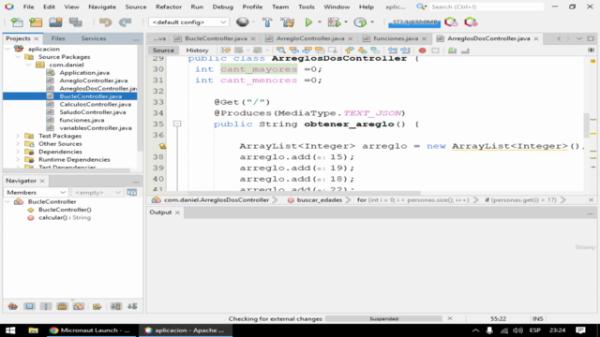Click the Shift Line Left icon

click(392, 50)
